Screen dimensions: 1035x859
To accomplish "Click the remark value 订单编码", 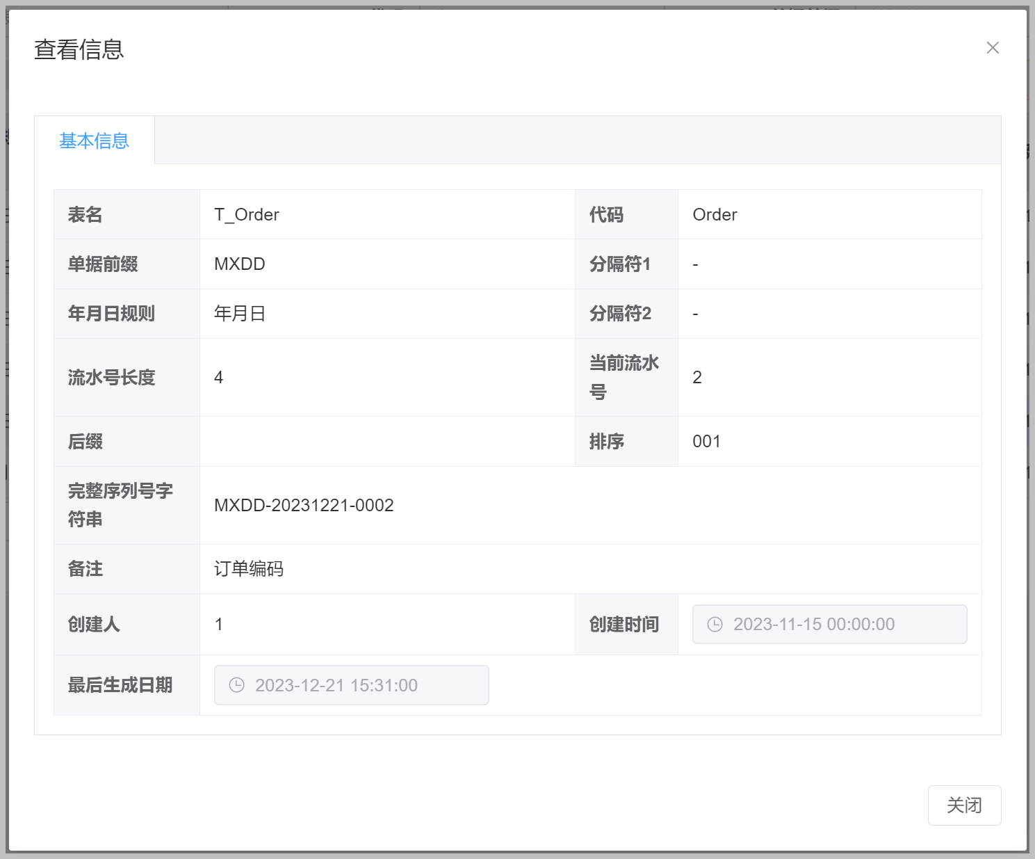I will click(249, 568).
